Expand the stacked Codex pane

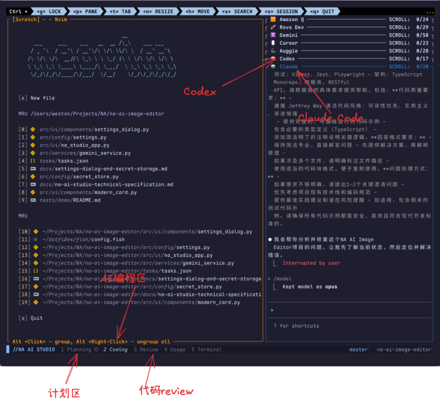[350, 59]
